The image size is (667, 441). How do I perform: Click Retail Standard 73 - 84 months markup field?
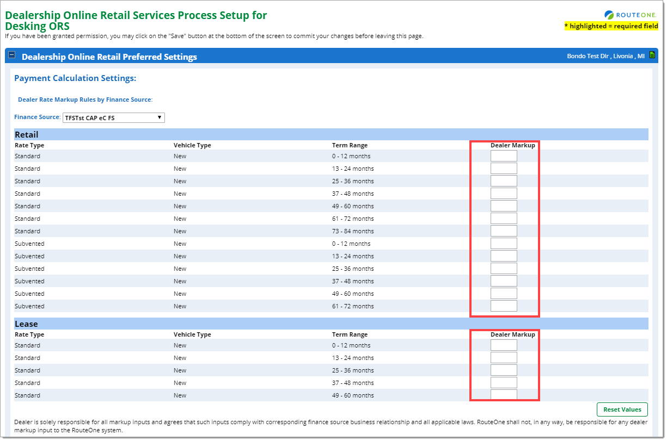[504, 231]
